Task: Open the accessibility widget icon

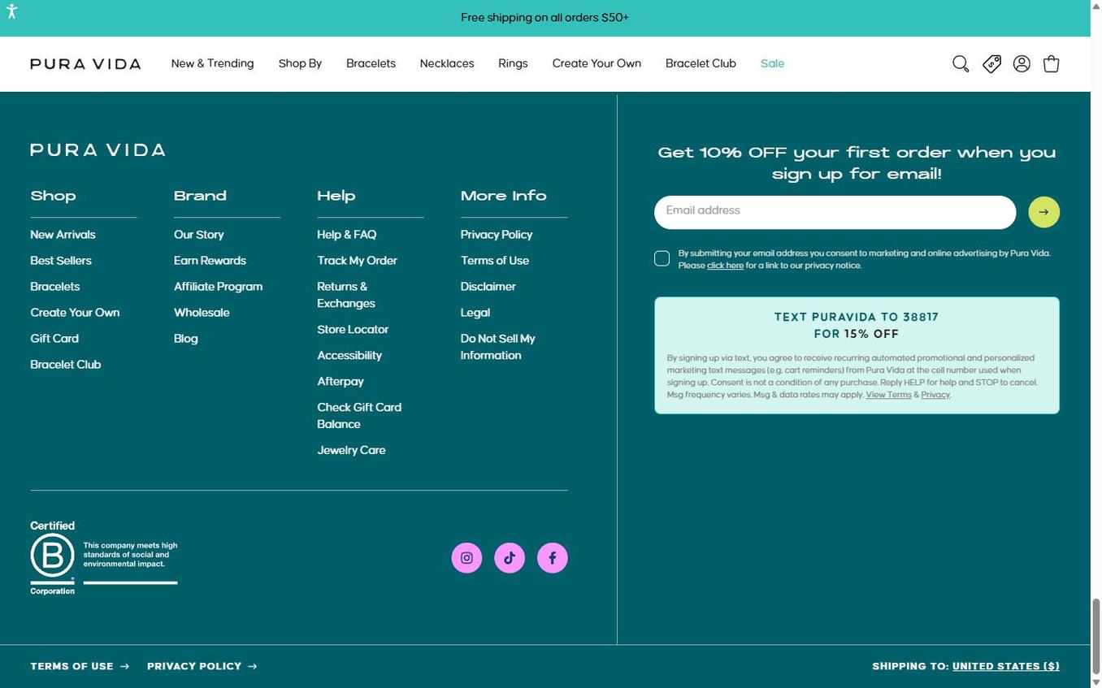Action: point(12,12)
